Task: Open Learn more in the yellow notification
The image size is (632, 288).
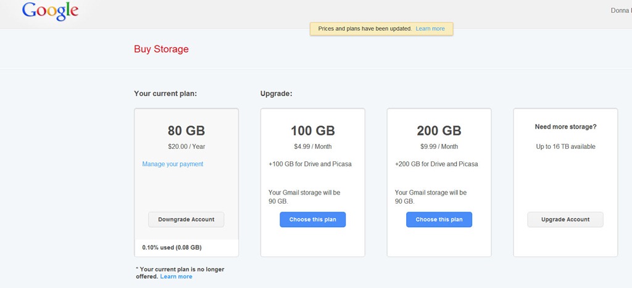Action: (430, 29)
